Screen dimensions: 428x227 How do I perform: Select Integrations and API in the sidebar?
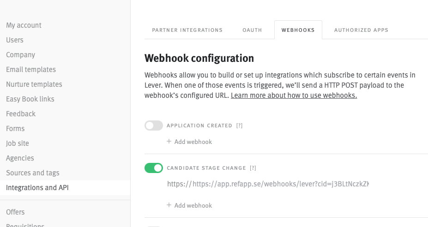(37, 188)
